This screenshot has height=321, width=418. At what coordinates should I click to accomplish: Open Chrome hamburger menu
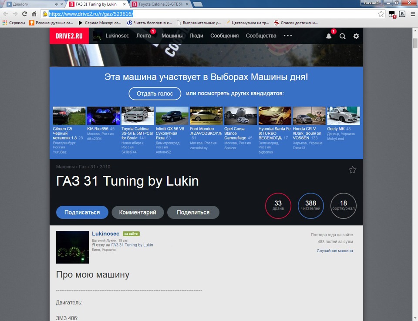pyautogui.click(x=413, y=14)
